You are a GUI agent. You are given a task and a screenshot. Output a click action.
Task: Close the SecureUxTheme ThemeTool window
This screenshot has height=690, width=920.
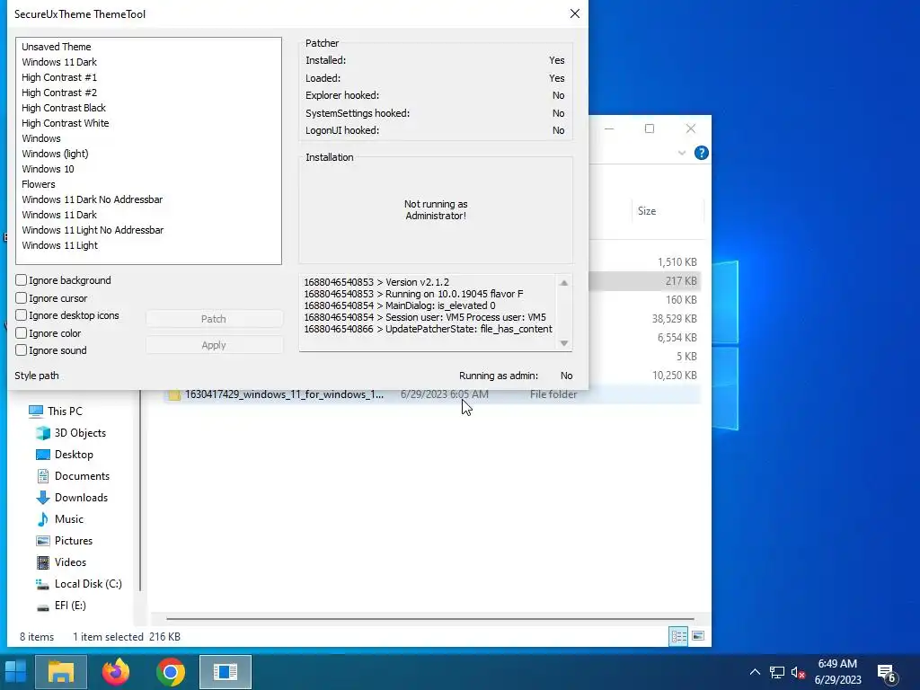click(x=575, y=14)
